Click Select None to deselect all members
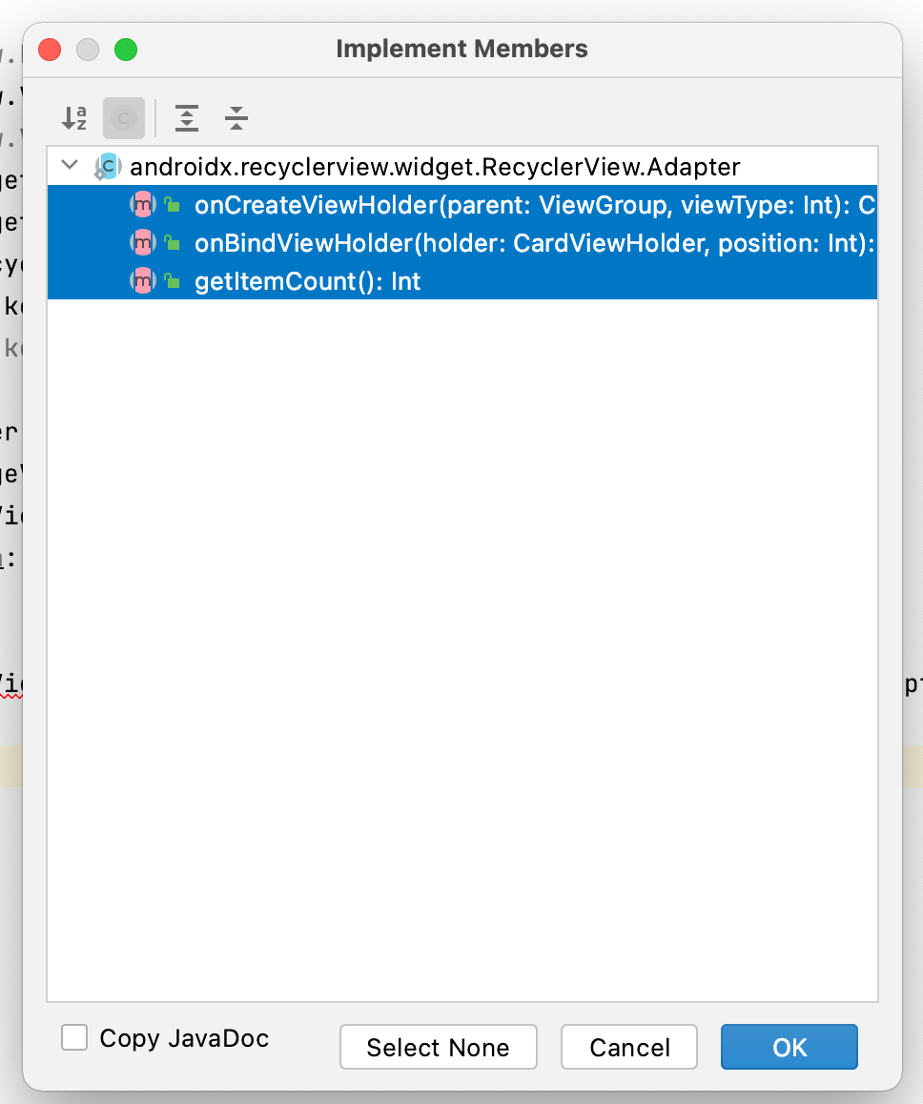This screenshot has height=1104, width=923. pos(438,1046)
